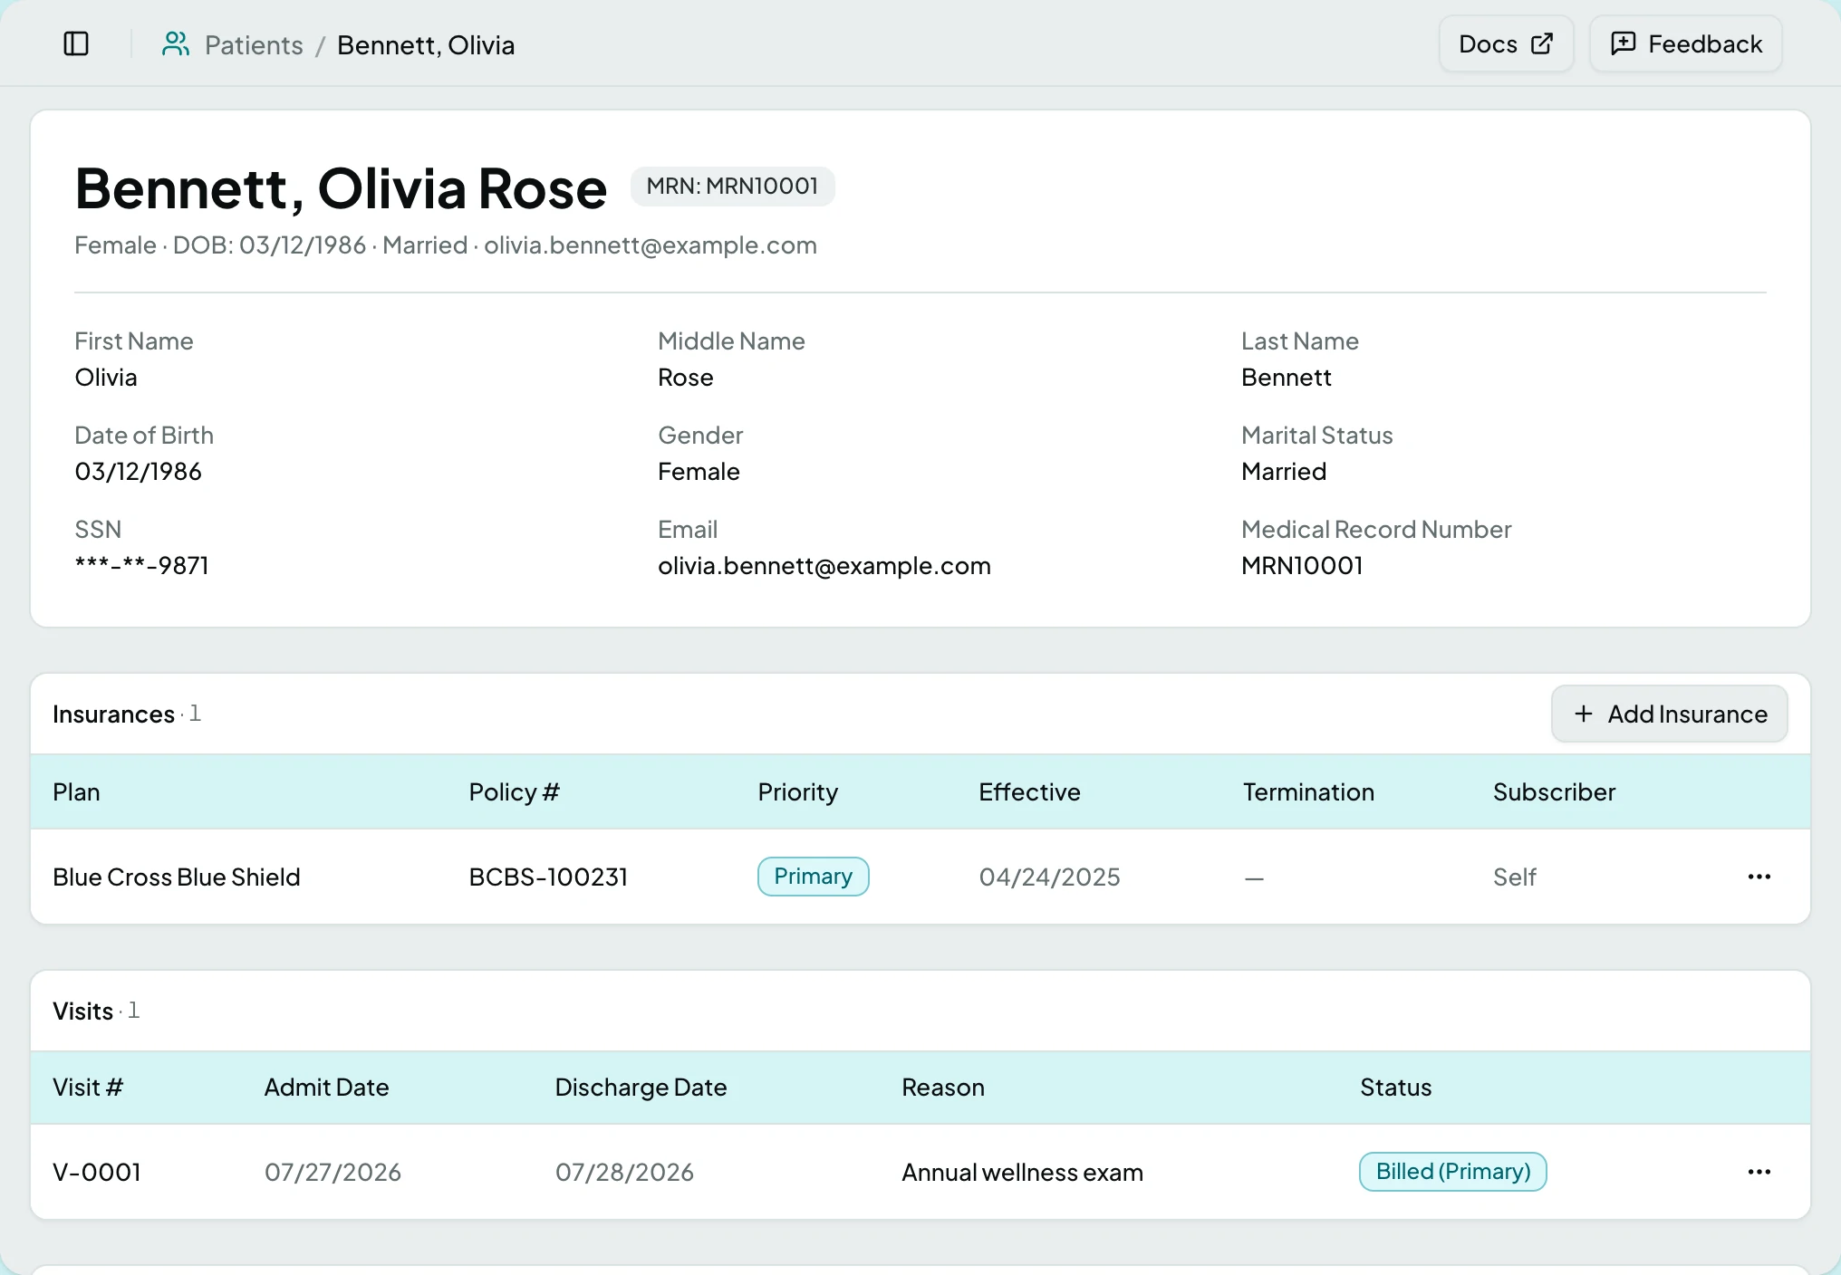This screenshot has width=1841, height=1275.
Task: Click discharge date 07/28/2026
Action: point(624,1172)
